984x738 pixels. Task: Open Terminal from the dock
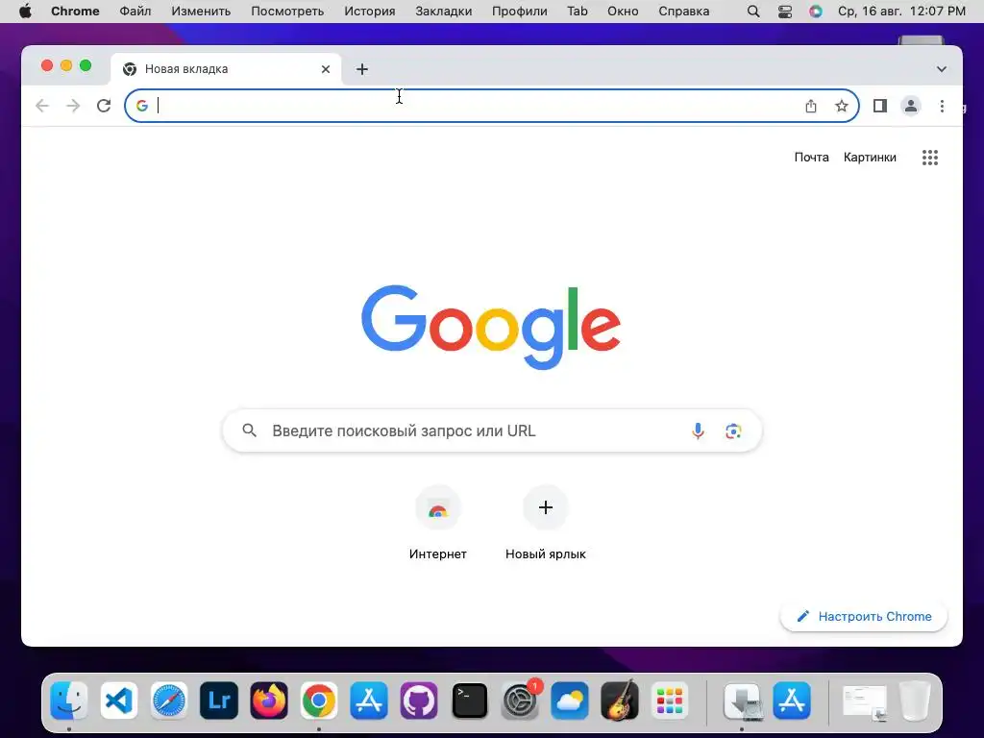(x=469, y=701)
